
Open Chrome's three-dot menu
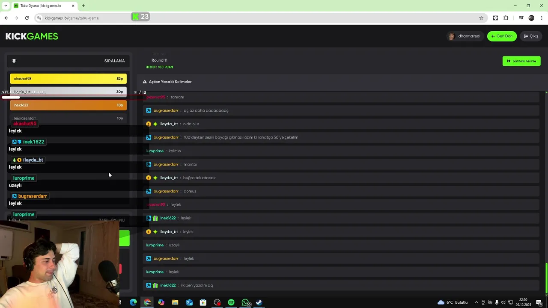(x=542, y=18)
